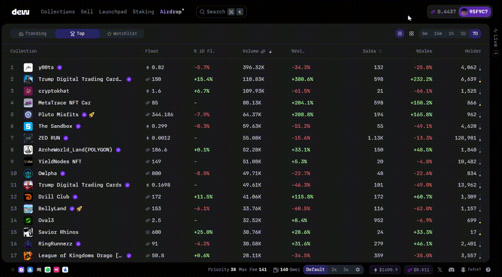
Task: Select Default gas priority preset
Action: click(x=315, y=270)
